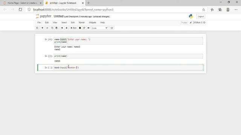Click the In [4] code cell editor

pos(128,41)
